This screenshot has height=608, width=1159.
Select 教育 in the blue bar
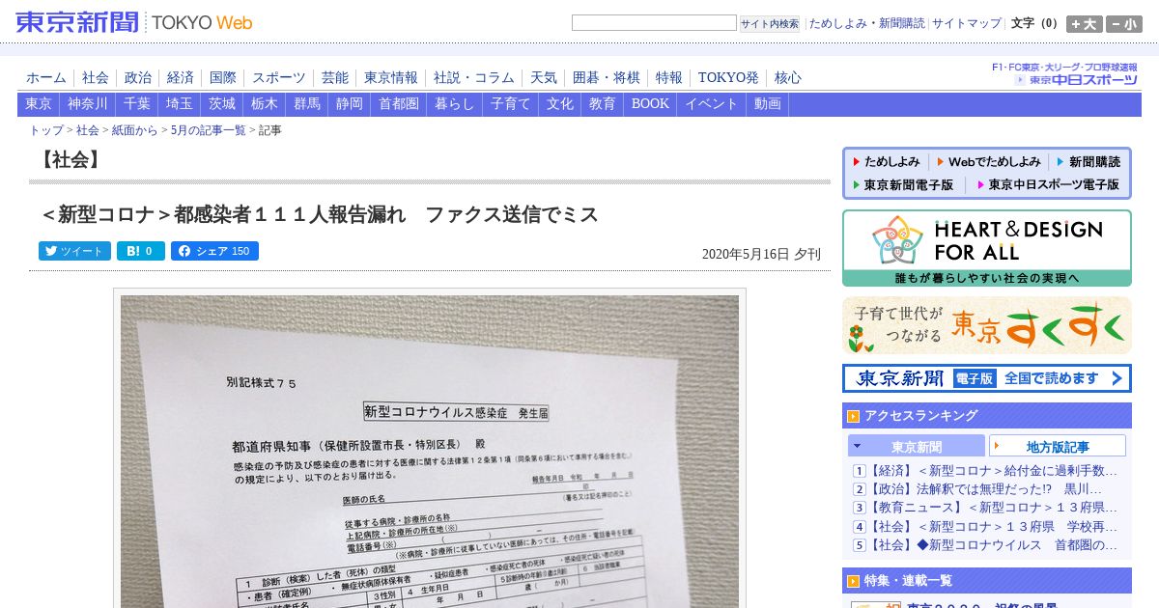[603, 104]
